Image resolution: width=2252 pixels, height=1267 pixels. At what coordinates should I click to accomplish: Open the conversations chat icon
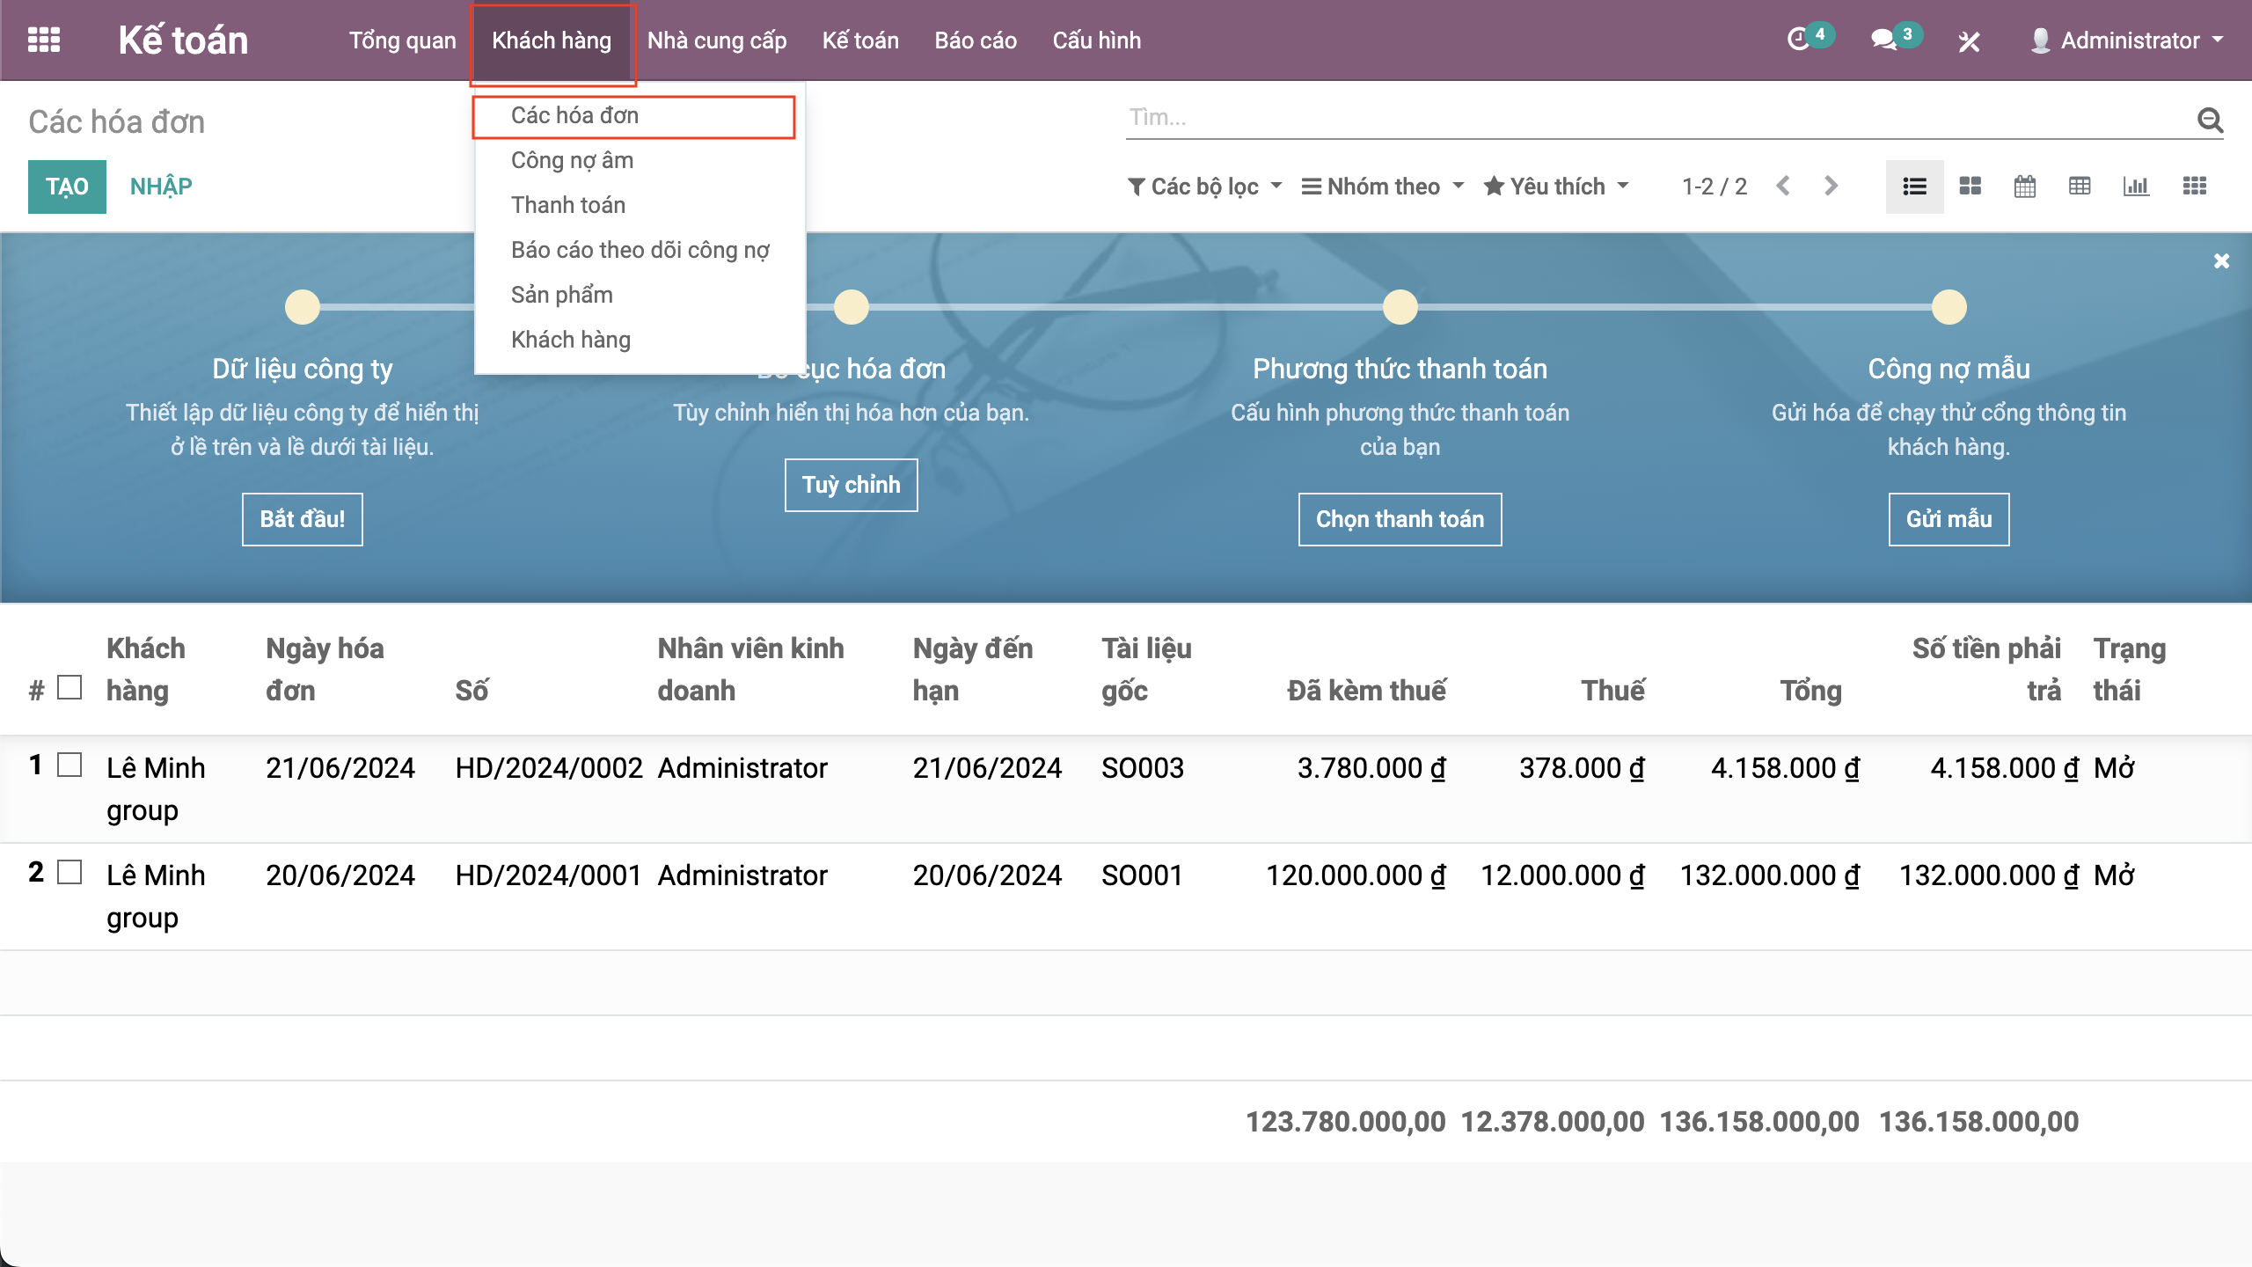tap(1883, 40)
